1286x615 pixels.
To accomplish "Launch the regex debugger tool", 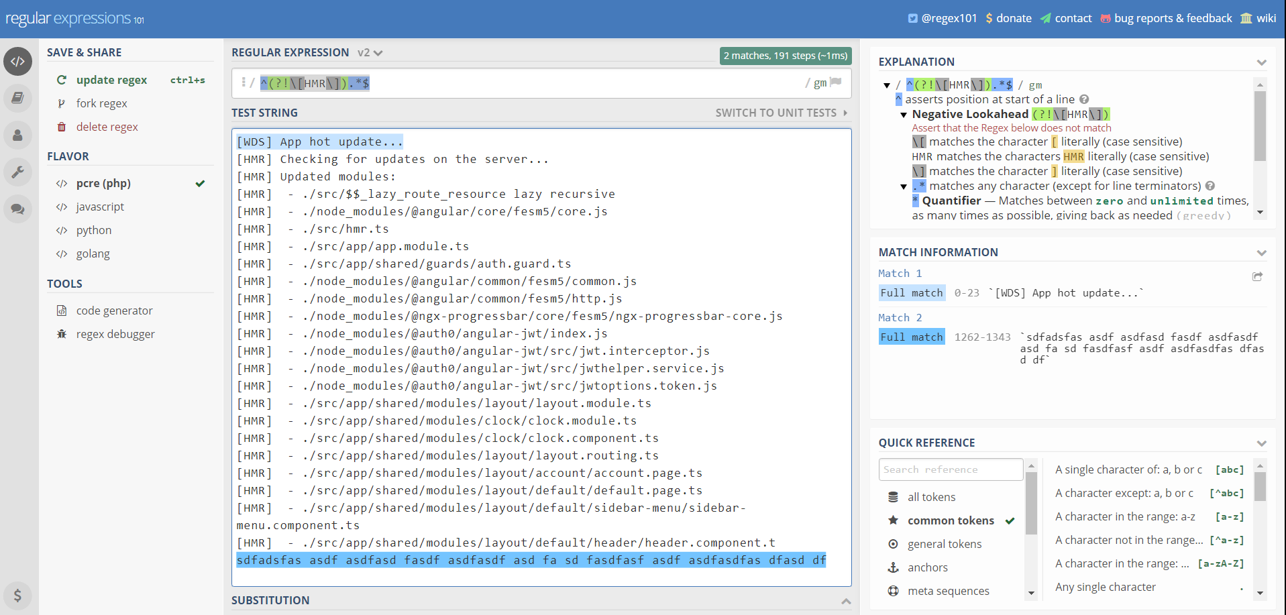I will [x=115, y=334].
